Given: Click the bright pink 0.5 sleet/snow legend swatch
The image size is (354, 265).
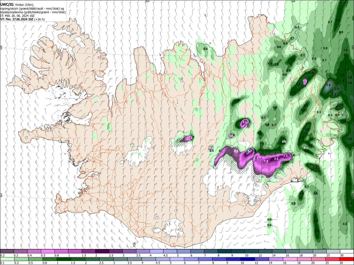Looking at the screenshot, I should 48,251.
